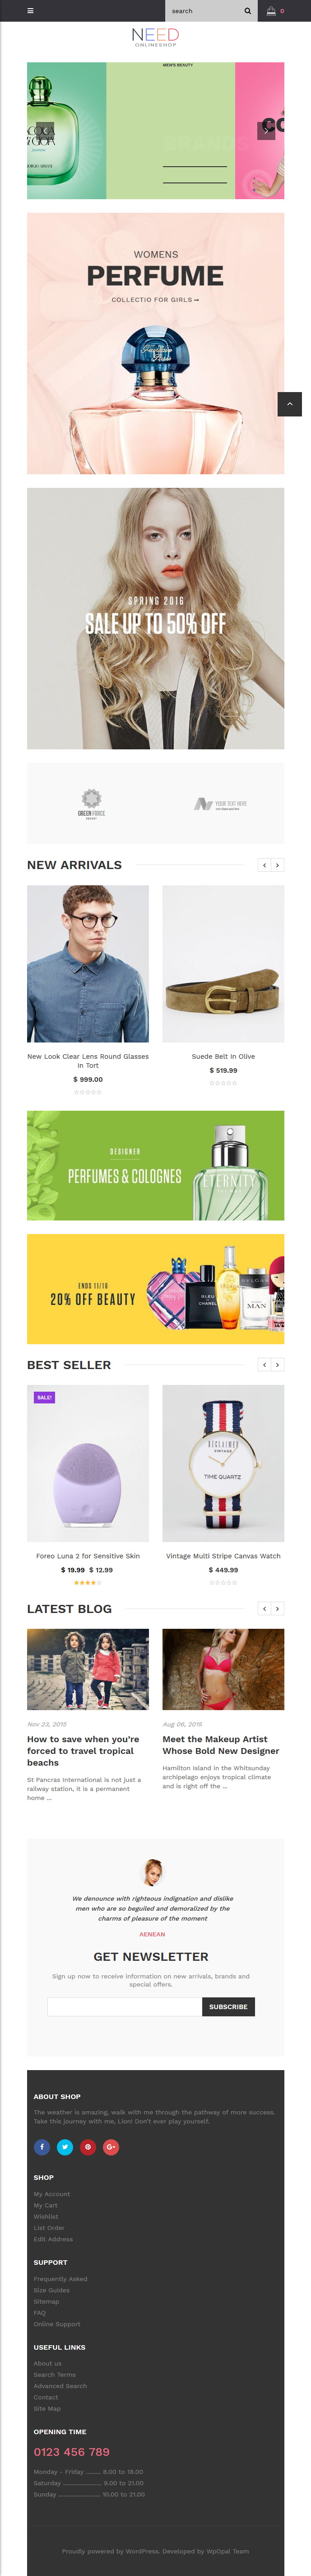Click the scroll-to-top arrow button
This screenshot has height=2576, width=311.
pyautogui.click(x=289, y=404)
